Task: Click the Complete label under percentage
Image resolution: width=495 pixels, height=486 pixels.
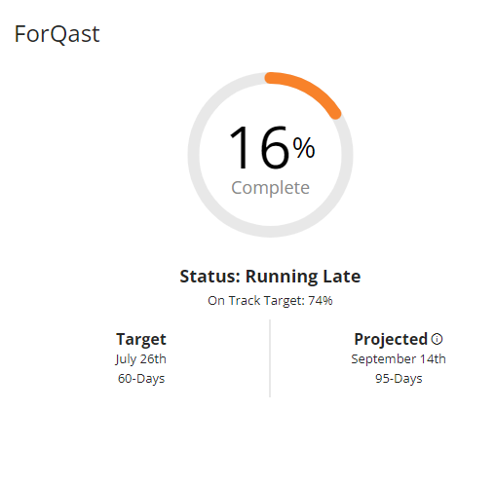Action: 270,188
